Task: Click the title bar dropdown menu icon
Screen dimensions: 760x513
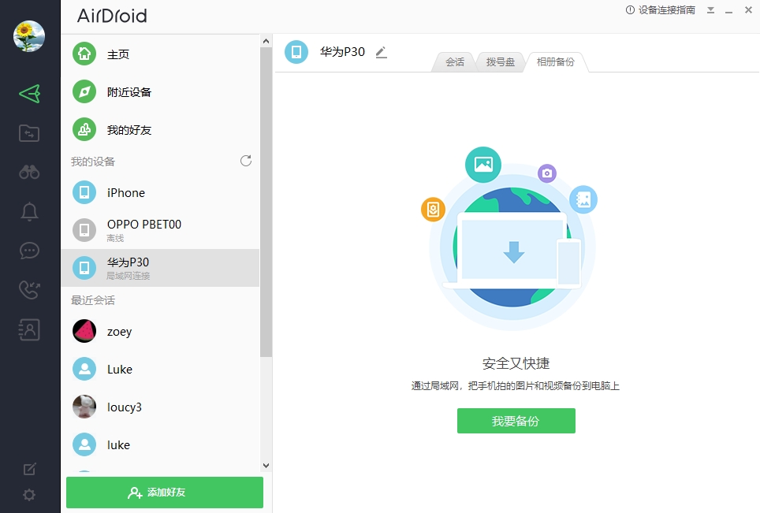Action: pyautogui.click(x=710, y=9)
